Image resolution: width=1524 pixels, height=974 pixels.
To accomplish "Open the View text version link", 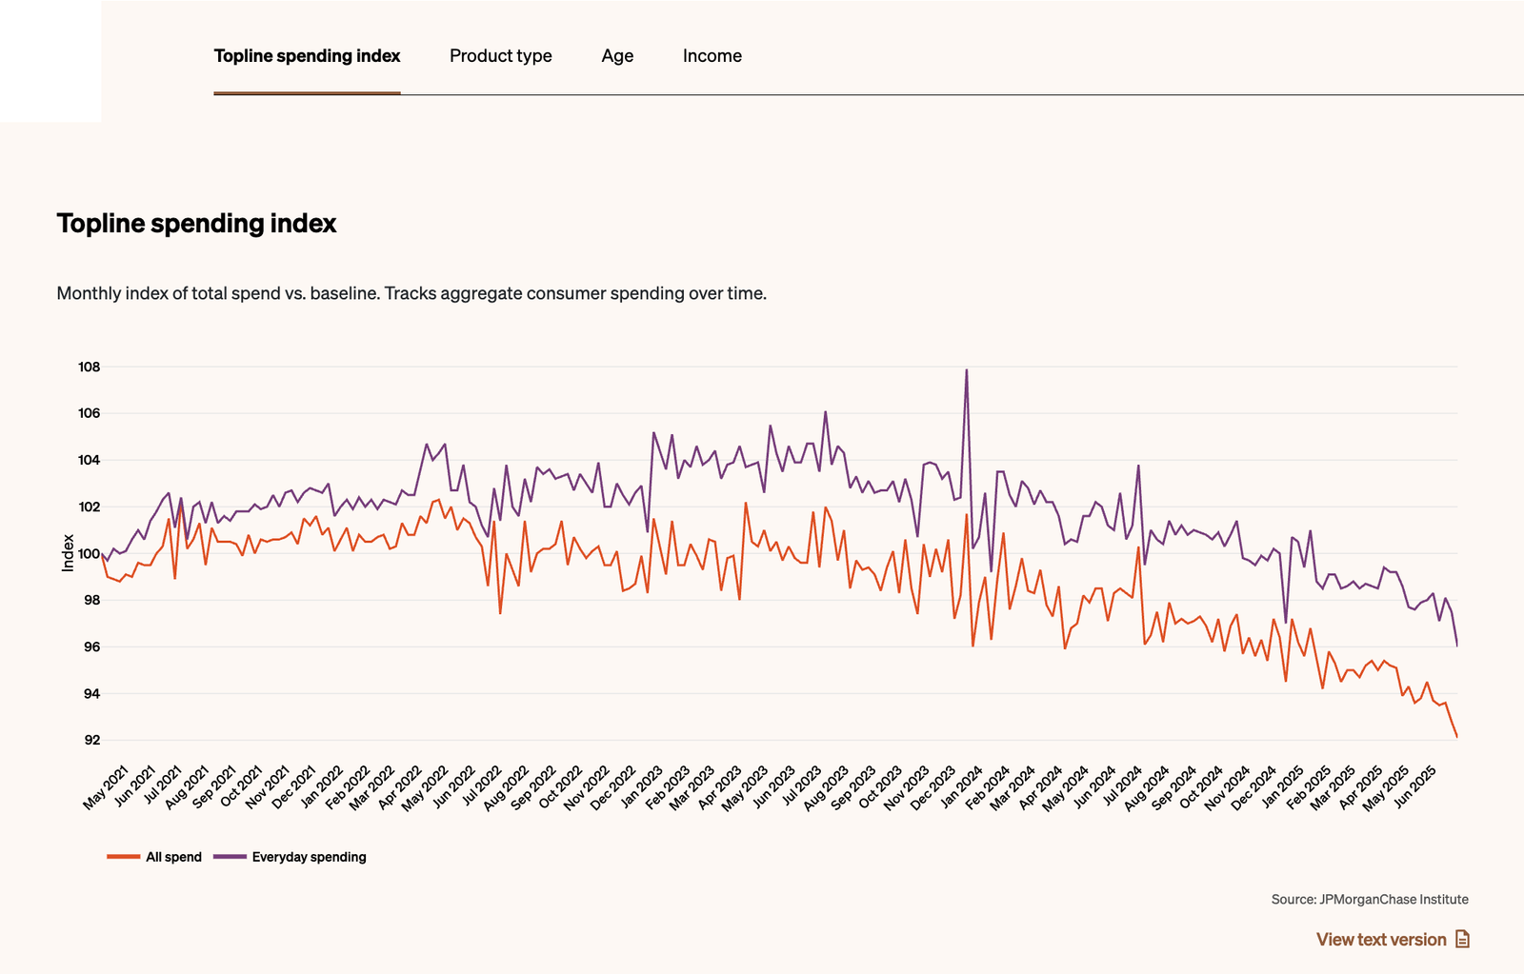I will 1381,940.
